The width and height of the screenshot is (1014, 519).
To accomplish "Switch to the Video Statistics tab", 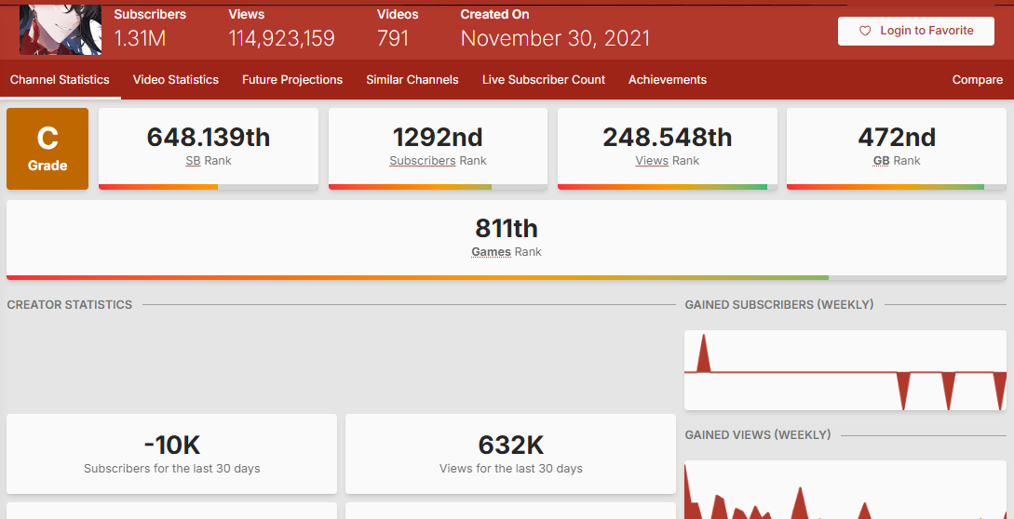I will tap(176, 79).
